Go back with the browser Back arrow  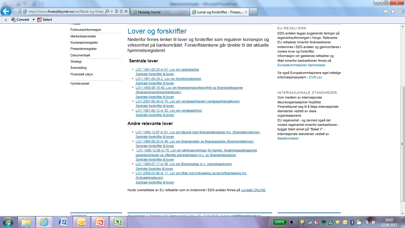click(x=6, y=12)
